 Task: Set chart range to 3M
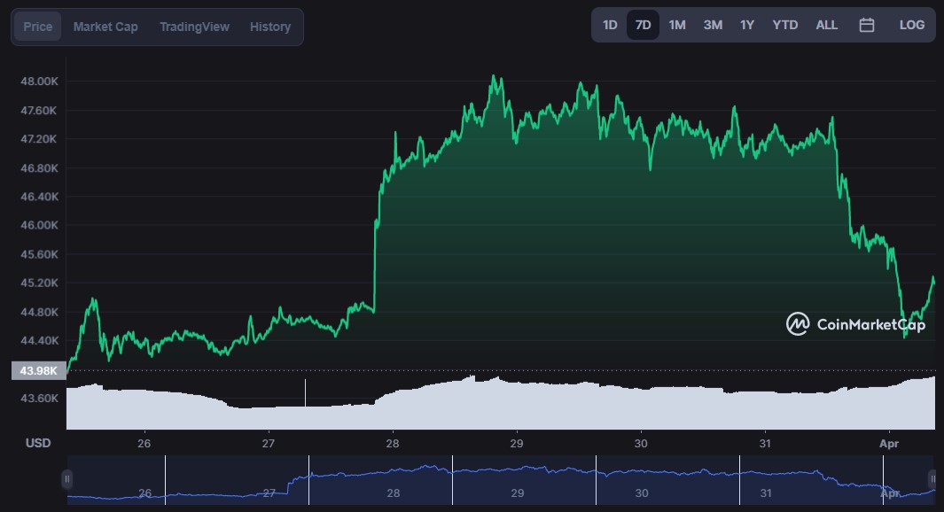pyautogui.click(x=713, y=26)
